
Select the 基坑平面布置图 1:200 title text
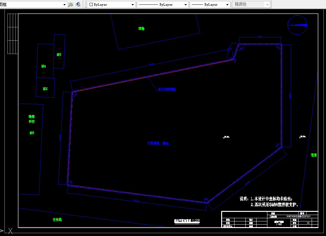(187, 221)
